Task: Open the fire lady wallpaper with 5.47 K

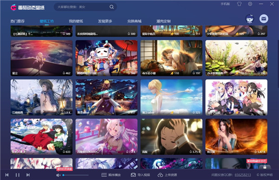Action: tap(236, 137)
